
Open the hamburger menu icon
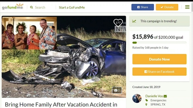(x=187, y=7)
